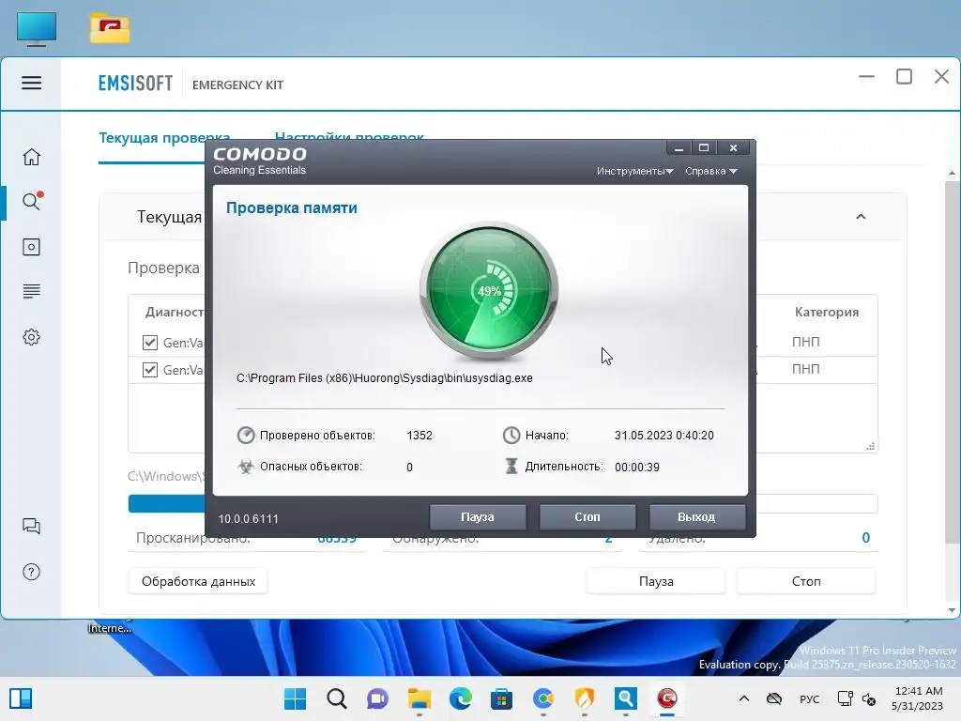
Task: Open the Windows Start button
Action: coord(295,698)
